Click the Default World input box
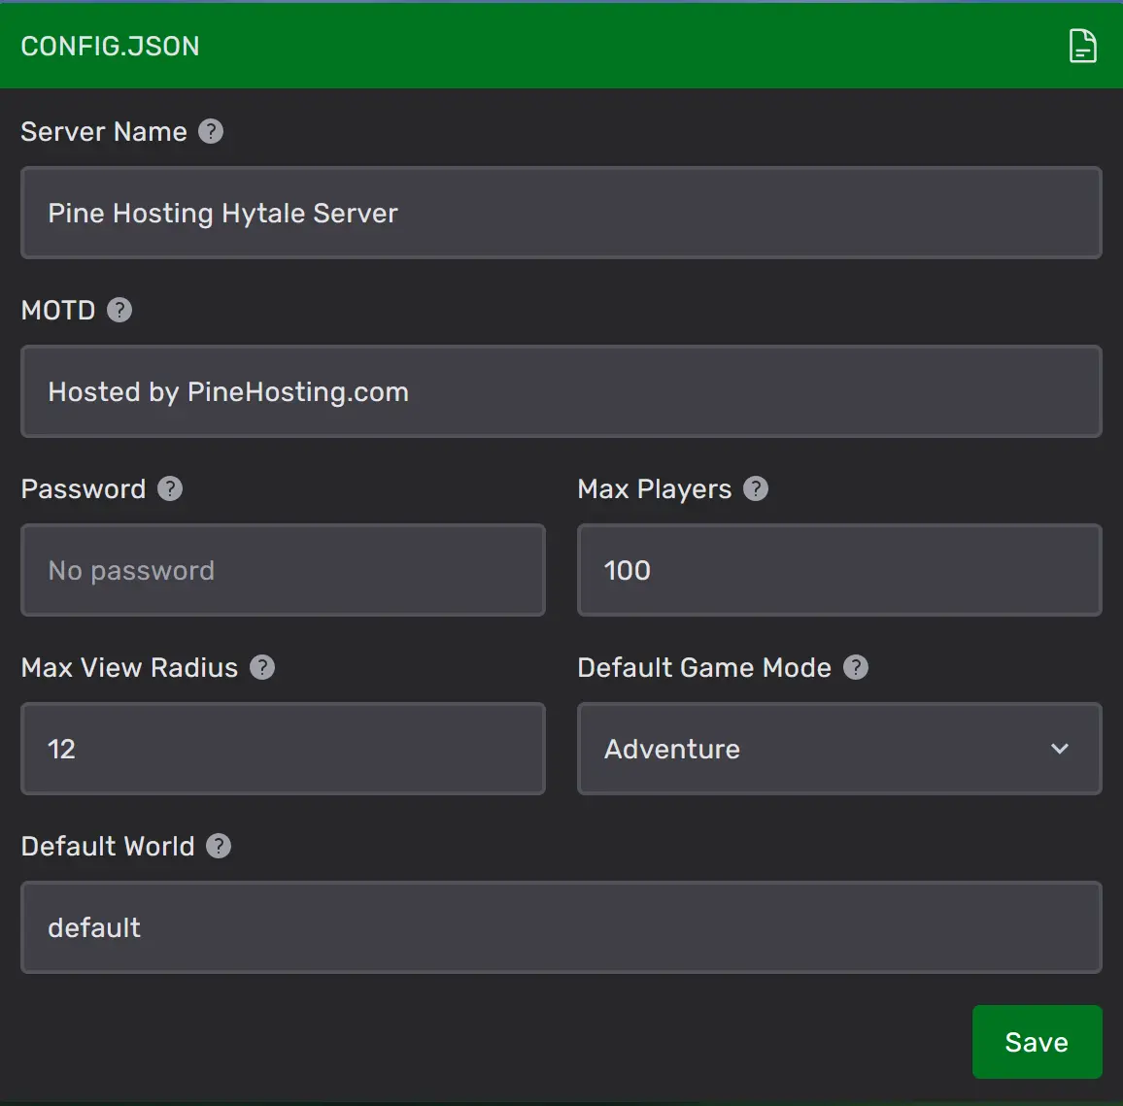1123x1106 pixels. 561,927
